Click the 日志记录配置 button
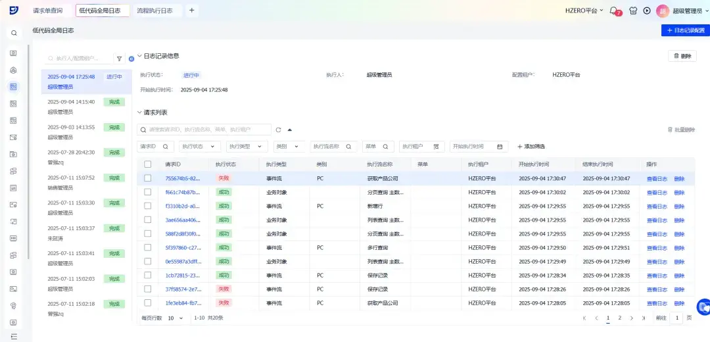710x342 pixels. click(685, 30)
